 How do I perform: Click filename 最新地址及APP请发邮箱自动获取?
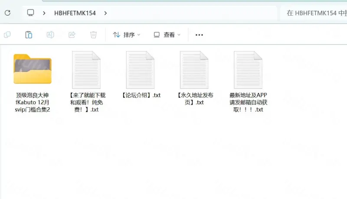248,103
